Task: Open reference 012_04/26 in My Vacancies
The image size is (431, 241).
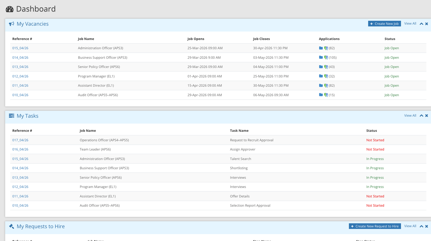Action: tap(20, 76)
